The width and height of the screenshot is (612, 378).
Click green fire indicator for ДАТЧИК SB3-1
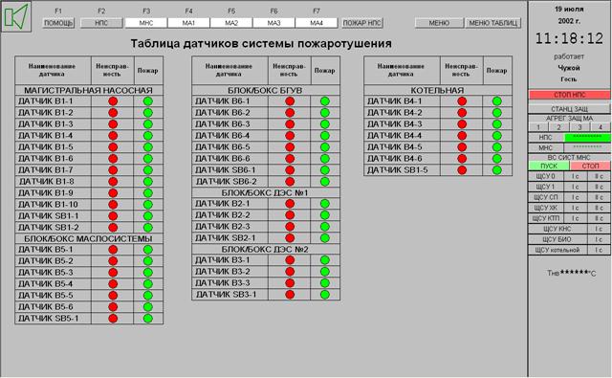[x=325, y=295]
